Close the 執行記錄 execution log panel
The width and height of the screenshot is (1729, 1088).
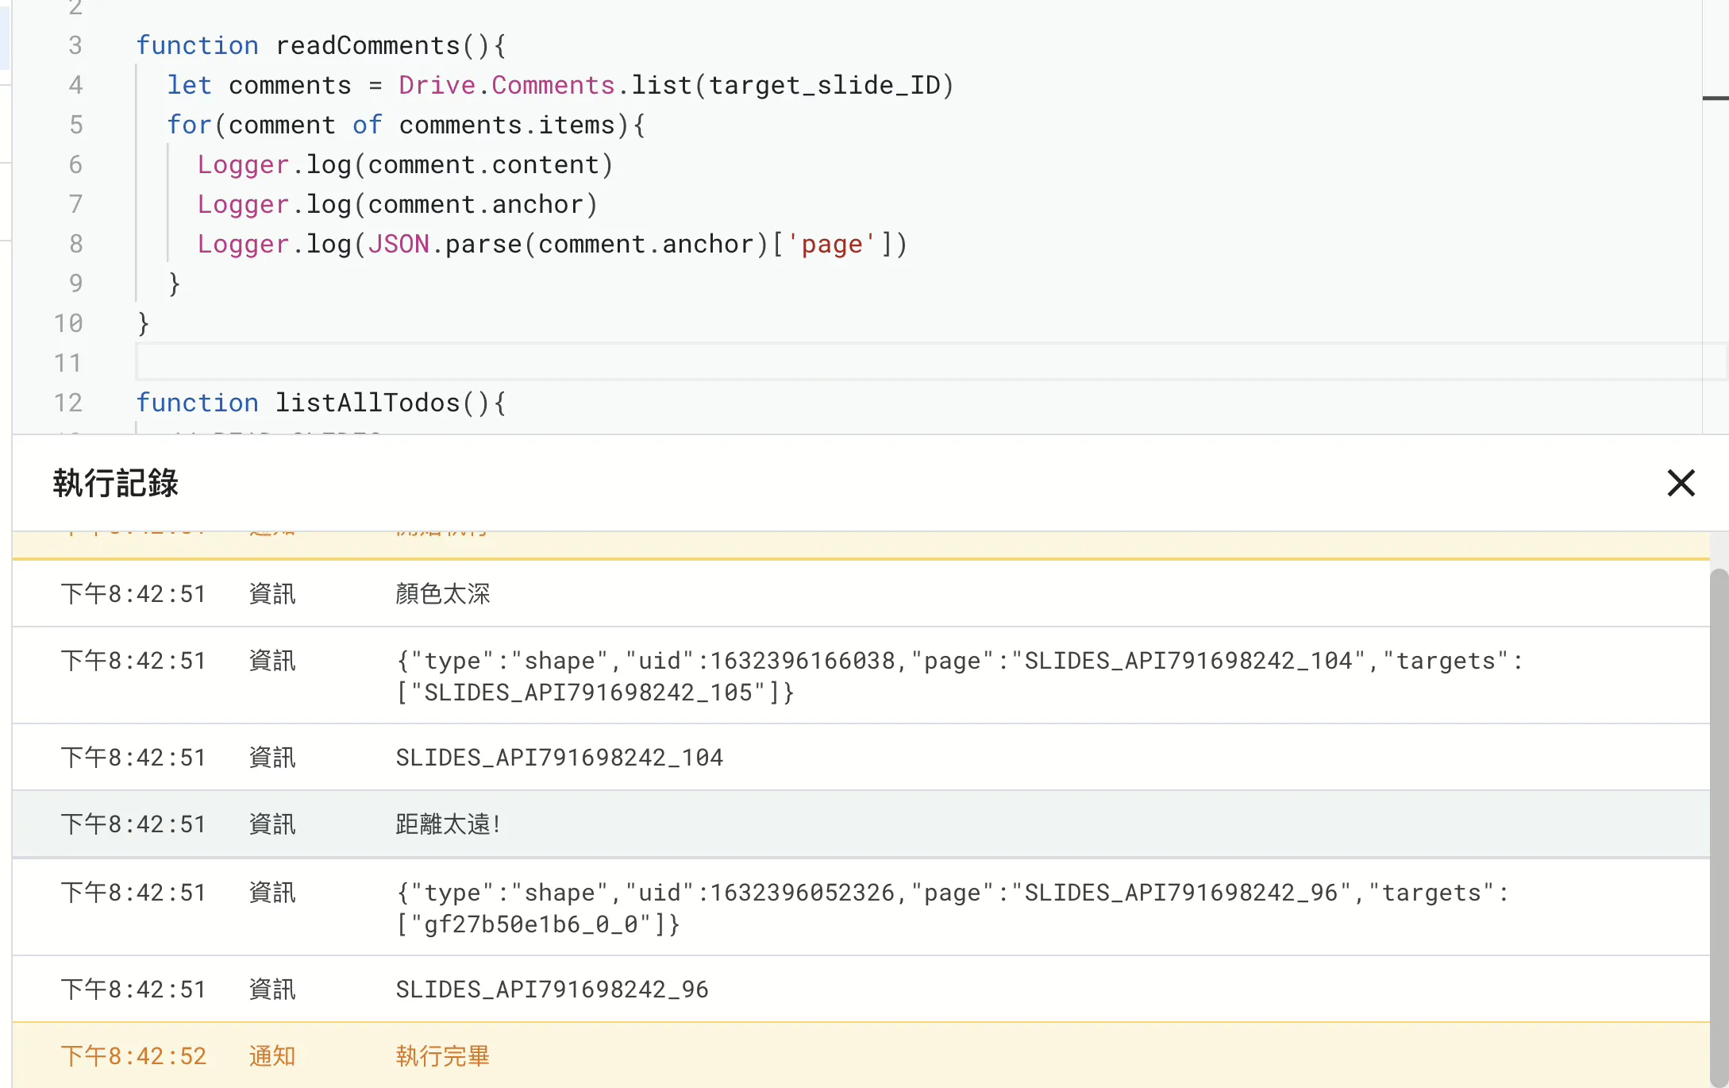pos(1681,483)
